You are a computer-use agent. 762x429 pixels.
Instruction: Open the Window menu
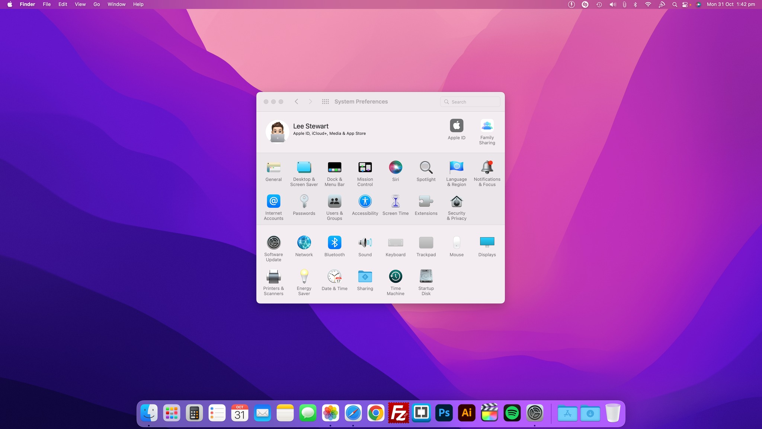pos(116,4)
